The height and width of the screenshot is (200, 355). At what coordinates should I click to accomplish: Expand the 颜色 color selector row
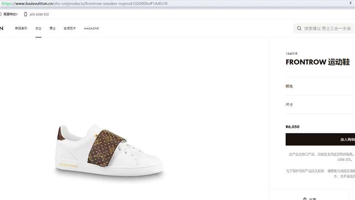[x=320, y=86]
